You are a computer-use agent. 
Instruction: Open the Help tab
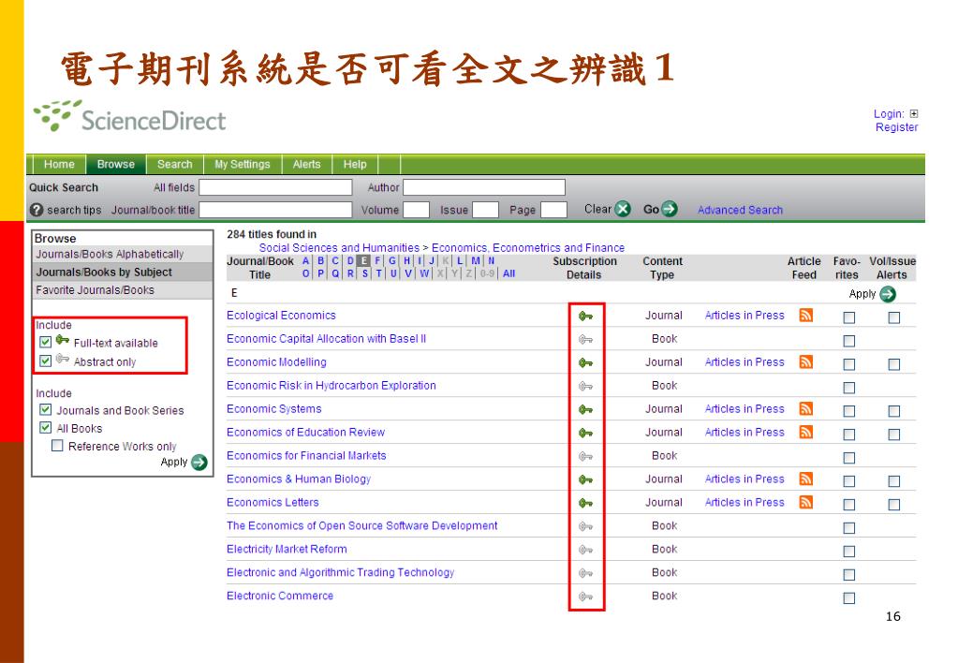point(355,165)
